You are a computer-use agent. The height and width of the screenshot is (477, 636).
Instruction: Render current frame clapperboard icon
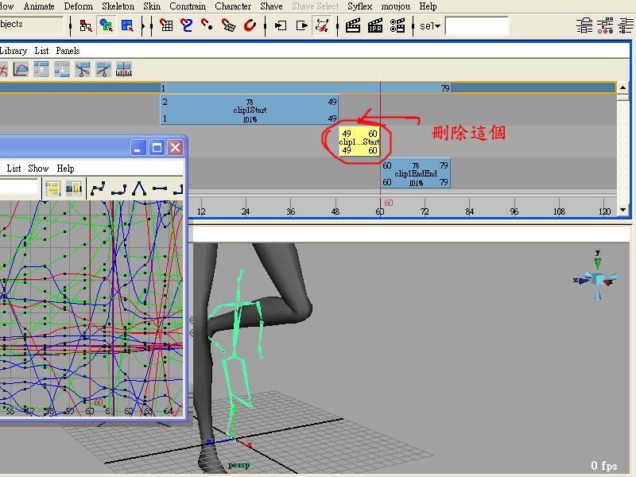353,26
